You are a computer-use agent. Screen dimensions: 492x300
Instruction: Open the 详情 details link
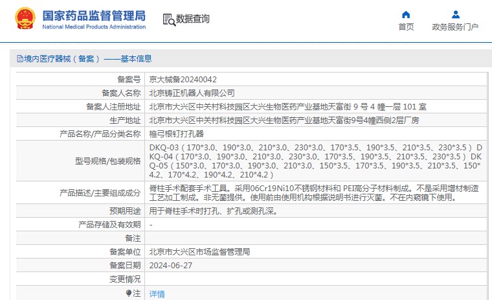click(x=157, y=294)
